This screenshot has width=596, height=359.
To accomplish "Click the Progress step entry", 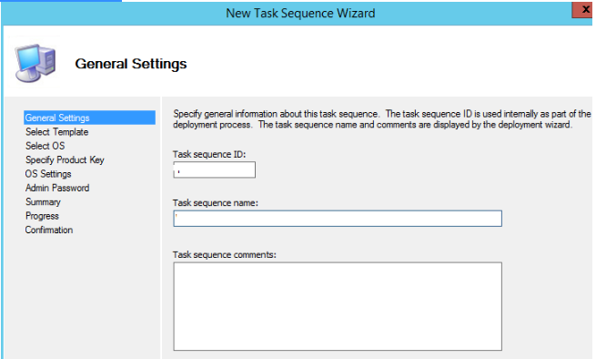I will click(42, 216).
